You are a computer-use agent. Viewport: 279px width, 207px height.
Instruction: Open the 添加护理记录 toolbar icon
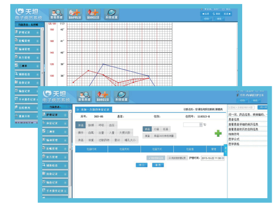click(x=75, y=14)
